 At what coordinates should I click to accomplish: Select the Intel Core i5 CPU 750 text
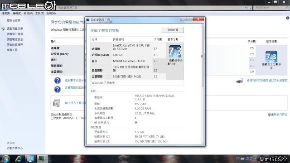click(131, 47)
